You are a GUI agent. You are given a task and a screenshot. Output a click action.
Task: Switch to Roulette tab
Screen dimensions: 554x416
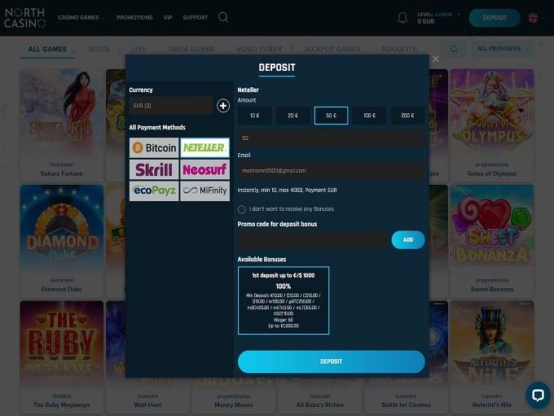click(x=399, y=49)
